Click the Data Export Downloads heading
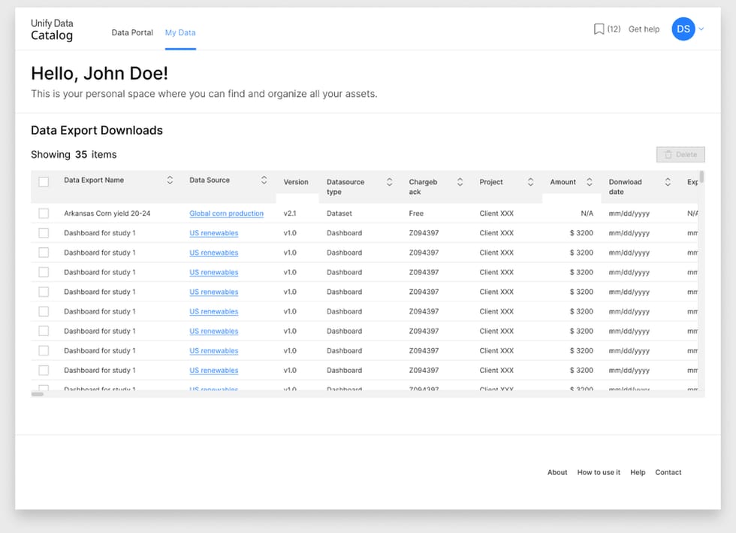Image resolution: width=736 pixels, height=533 pixels. 97,130
